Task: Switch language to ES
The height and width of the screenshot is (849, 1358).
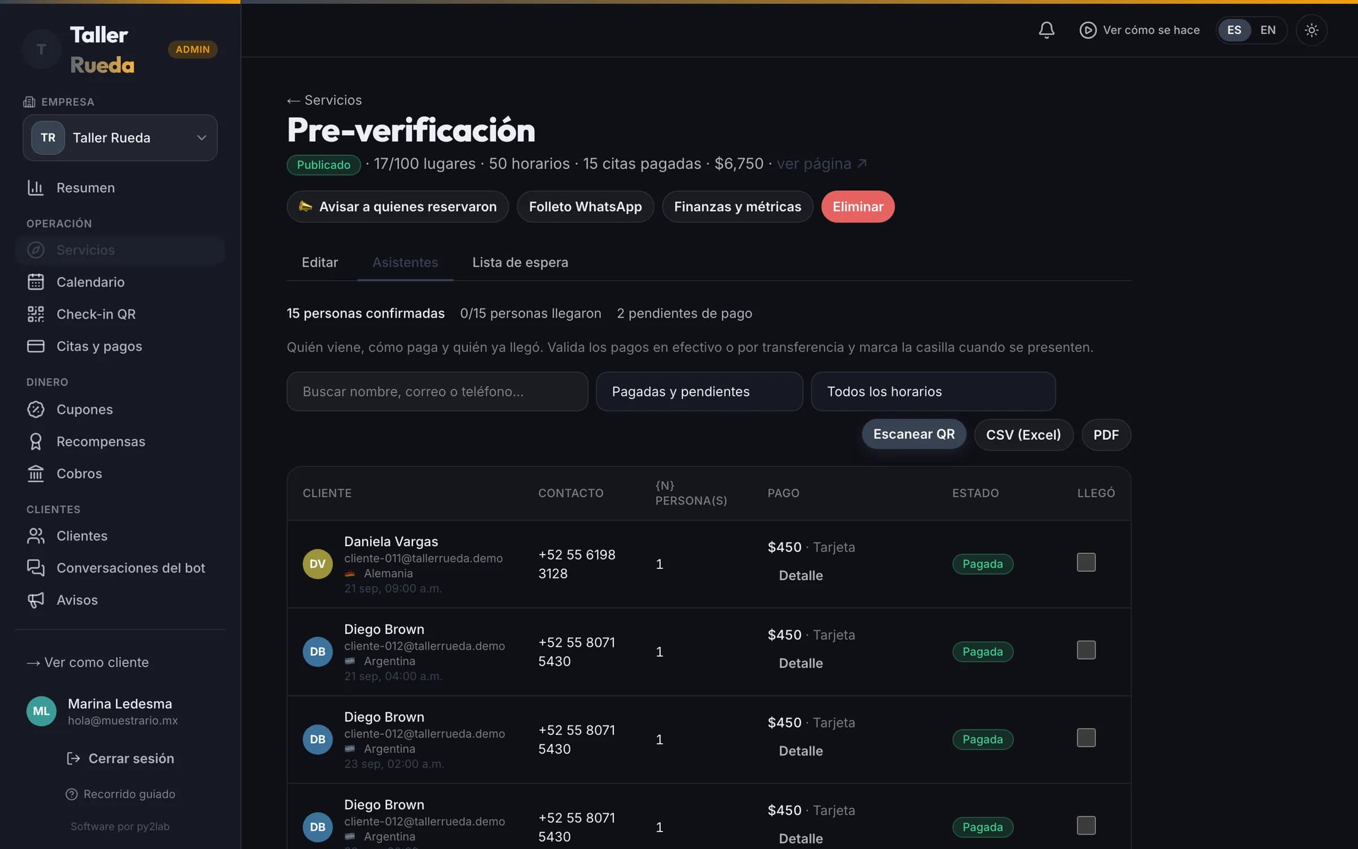Action: 1234,30
